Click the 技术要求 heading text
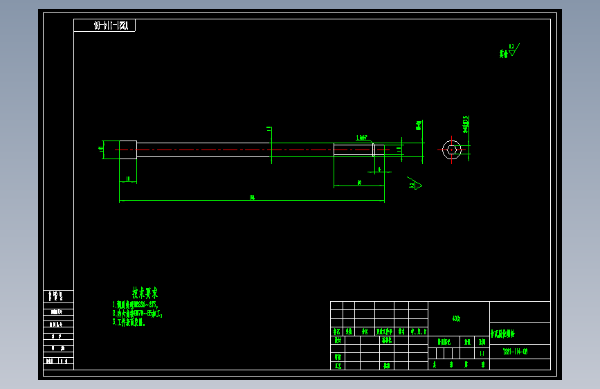 click(x=145, y=293)
